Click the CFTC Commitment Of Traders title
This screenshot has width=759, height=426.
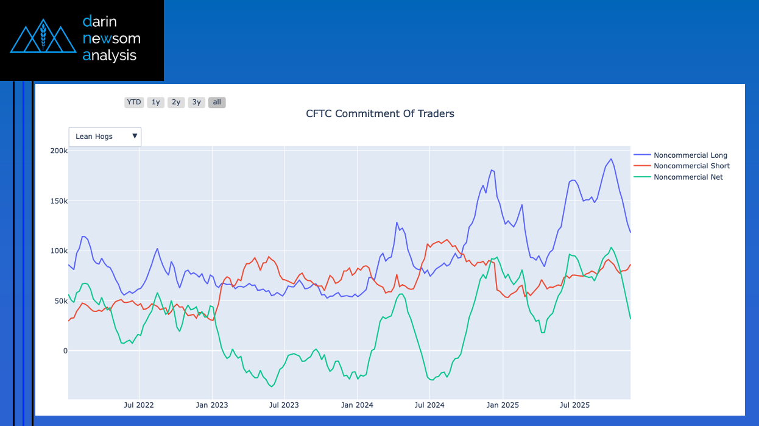[x=379, y=113]
